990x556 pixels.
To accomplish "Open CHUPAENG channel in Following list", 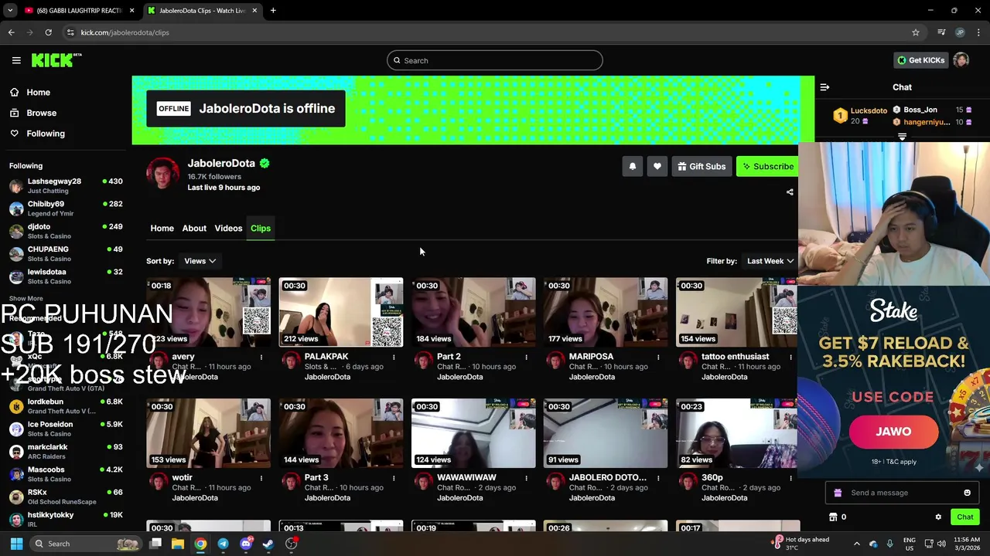I will (65, 253).
